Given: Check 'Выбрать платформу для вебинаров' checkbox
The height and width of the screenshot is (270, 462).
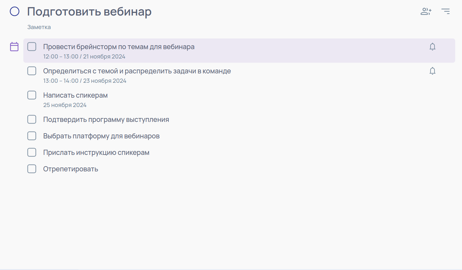Looking at the screenshot, I should 32,136.
